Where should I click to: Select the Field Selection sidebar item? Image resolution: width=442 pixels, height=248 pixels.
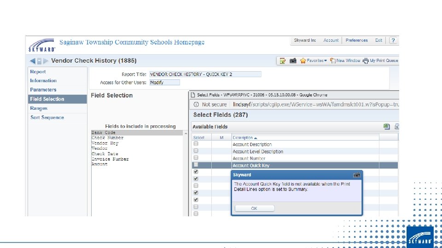coord(57,99)
